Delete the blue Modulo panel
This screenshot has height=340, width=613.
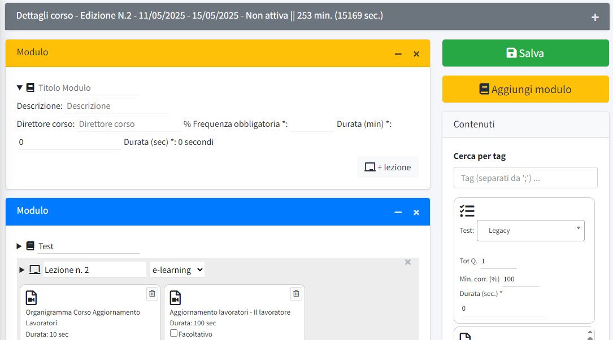pyautogui.click(x=416, y=212)
